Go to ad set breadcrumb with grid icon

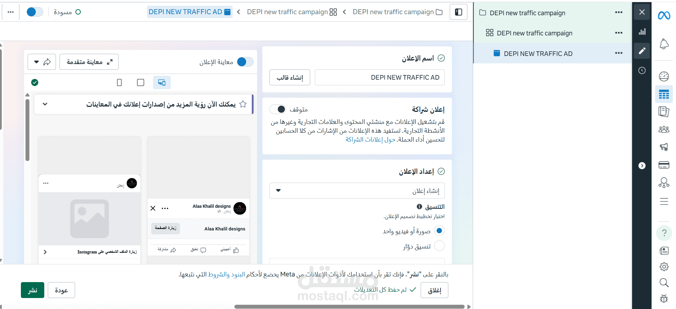292,12
